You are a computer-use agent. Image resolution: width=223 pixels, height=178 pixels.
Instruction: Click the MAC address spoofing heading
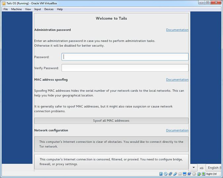pos(51,80)
